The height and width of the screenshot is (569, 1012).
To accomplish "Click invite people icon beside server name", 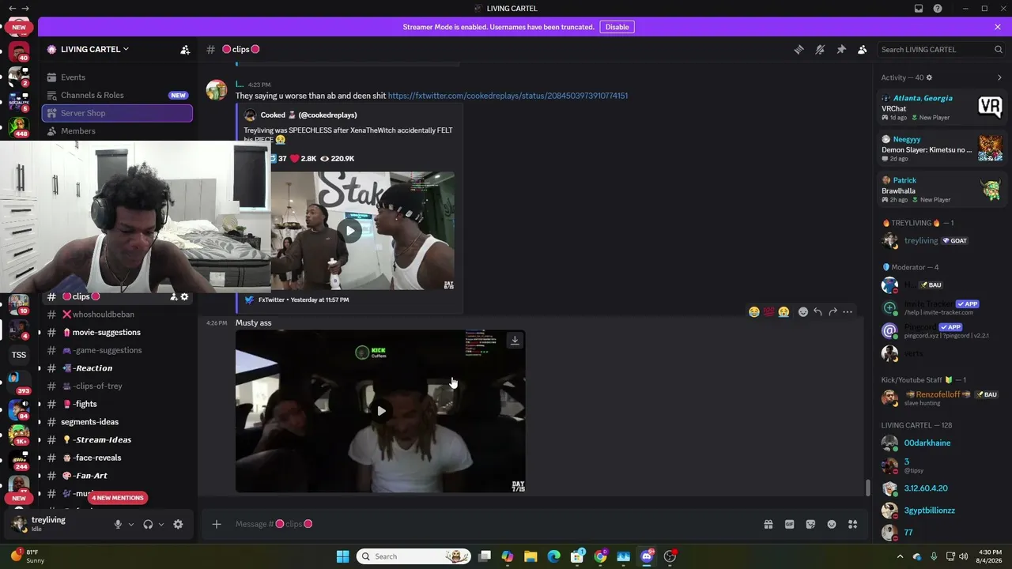I will click(185, 49).
